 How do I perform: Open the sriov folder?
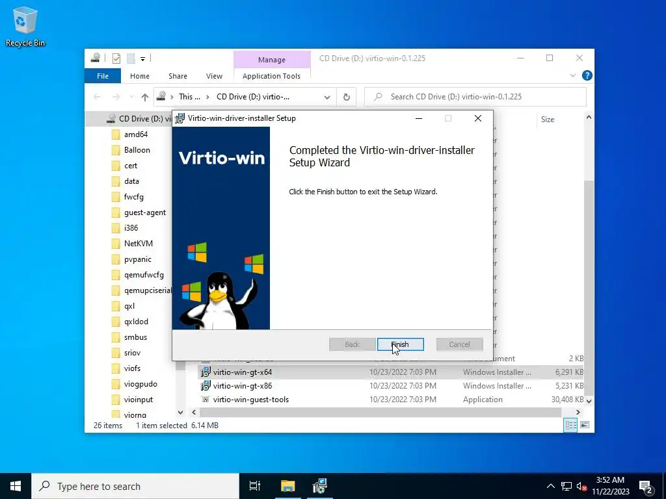click(x=132, y=353)
